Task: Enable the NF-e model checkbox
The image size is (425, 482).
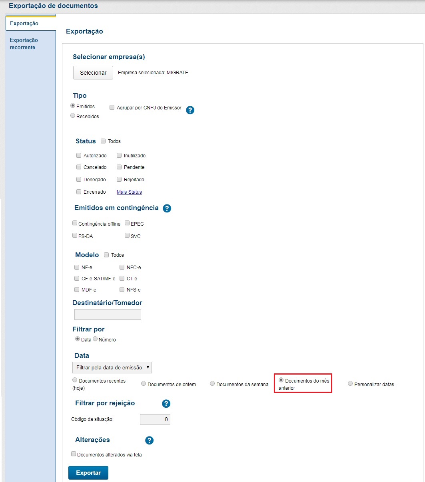Action: tap(77, 267)
